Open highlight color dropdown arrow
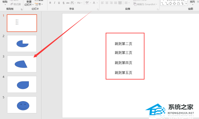199x119 pixels. (90, 3)
